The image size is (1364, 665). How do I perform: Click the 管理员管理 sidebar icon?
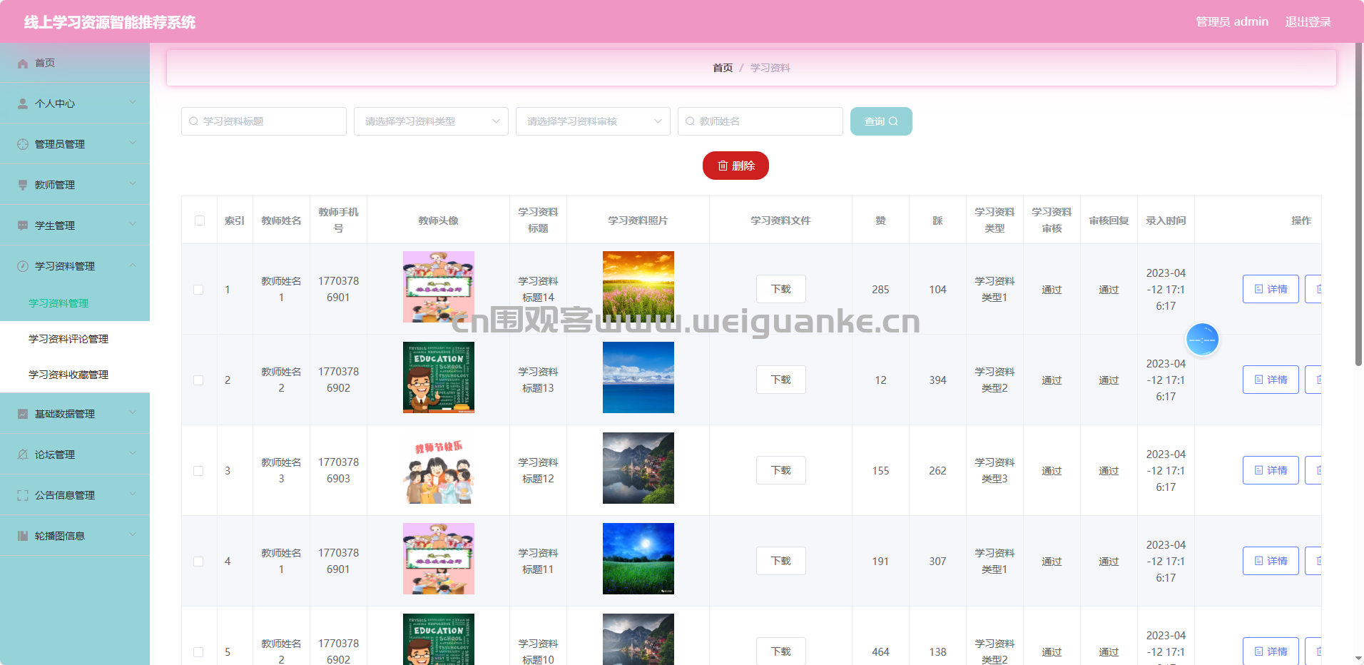pos(23,144)
